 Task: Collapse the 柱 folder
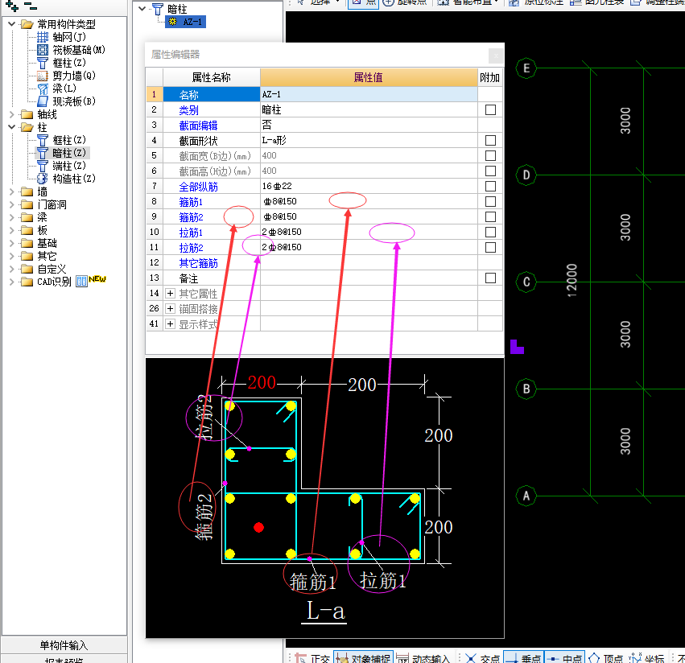click(x=12, y=127)
